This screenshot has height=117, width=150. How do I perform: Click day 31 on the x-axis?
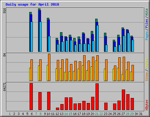click(x=141, y=114)
